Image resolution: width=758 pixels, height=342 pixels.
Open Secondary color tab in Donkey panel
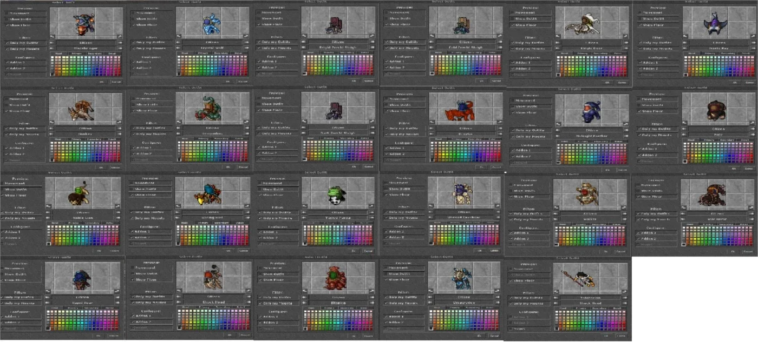click(x=95, y=139)
